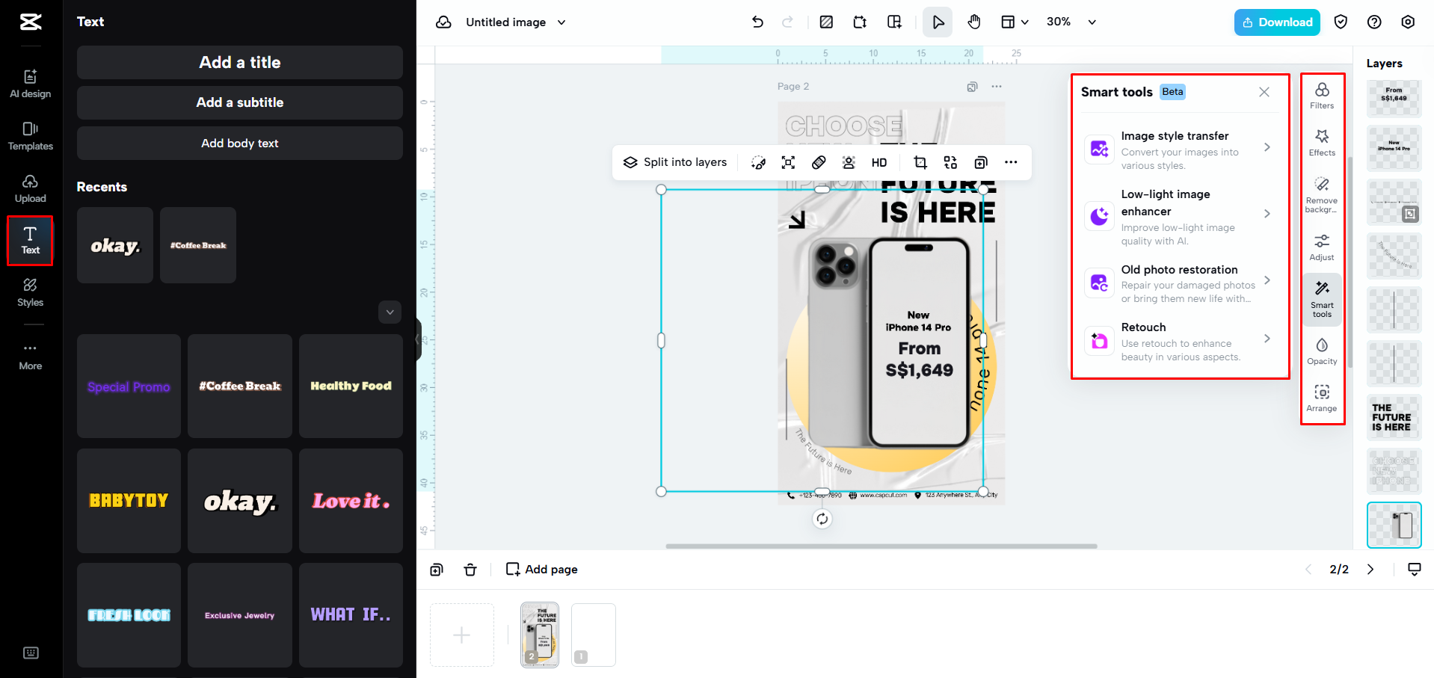Image resolution: width=1434 pixels, height=678 pixels.
Task: Click Add a title button
Action: point(239,63)
